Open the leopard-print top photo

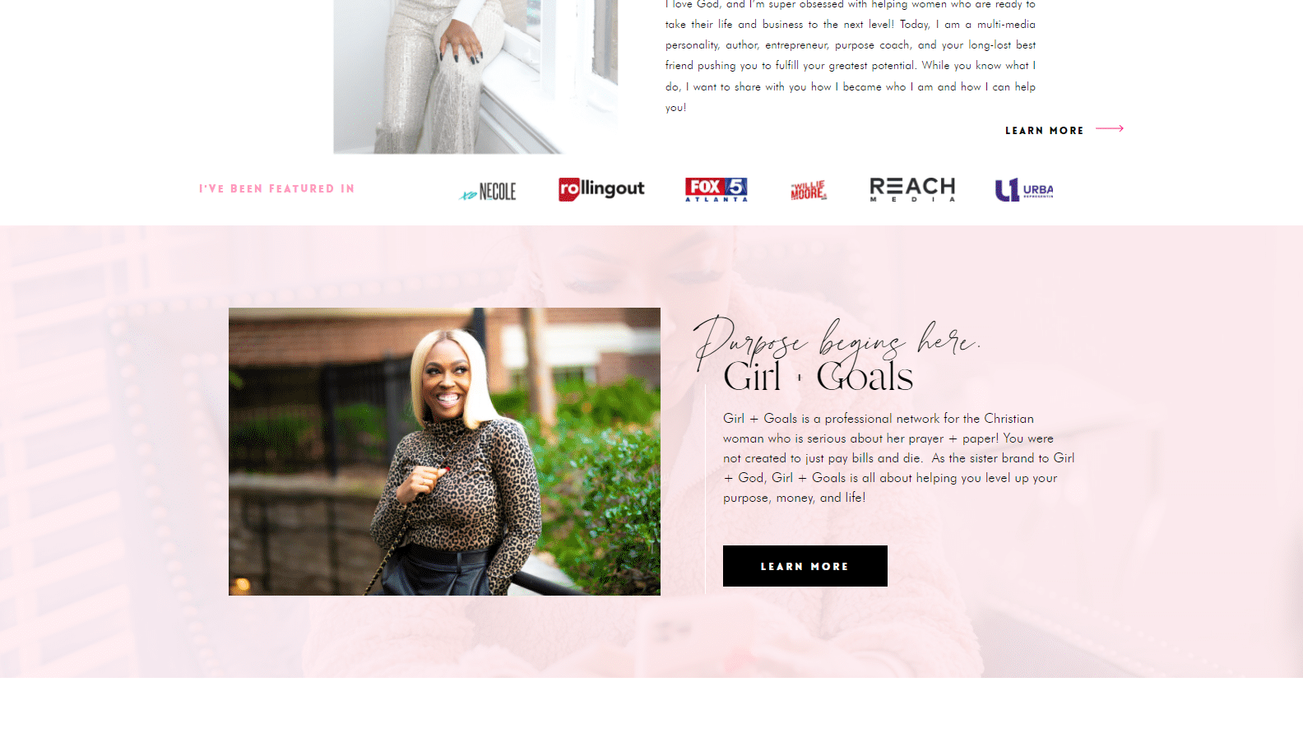pyautogui.click(x=444, y=452)
